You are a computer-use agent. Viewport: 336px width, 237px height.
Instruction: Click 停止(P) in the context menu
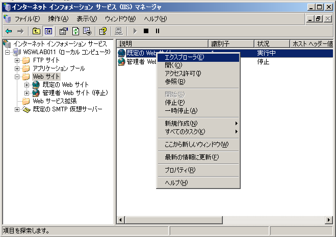pyautogui.click(x=175, y=102)
